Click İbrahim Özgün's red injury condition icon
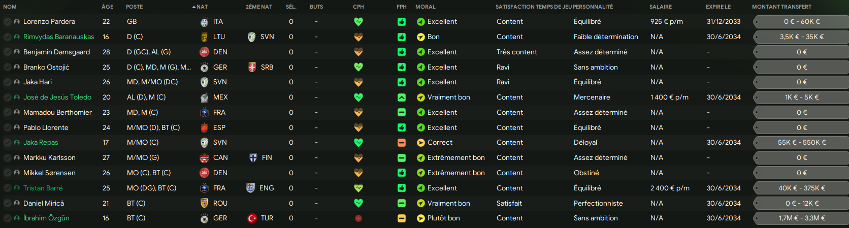This screenshot has height=228, width=849. tap(358, 218)
